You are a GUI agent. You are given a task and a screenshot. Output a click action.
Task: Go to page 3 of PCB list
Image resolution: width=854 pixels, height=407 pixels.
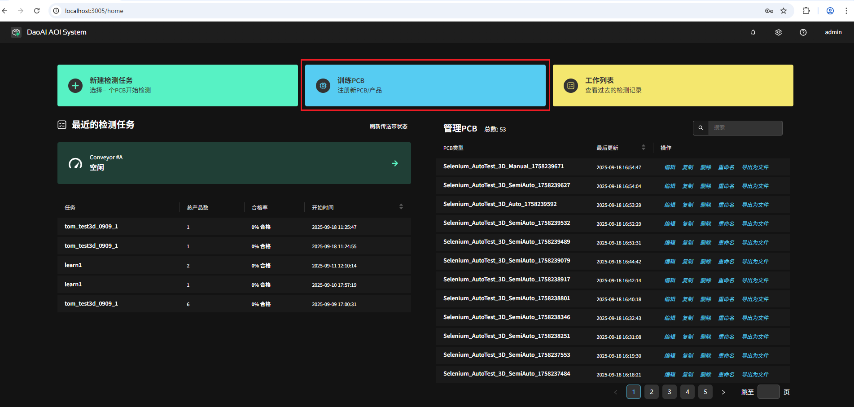click(670, 392)
